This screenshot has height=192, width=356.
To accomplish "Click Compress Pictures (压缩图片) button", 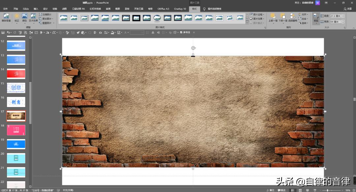I will tap(45, 14).
